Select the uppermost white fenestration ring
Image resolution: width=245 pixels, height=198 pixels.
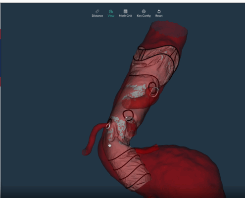click(x=154, y=92)
